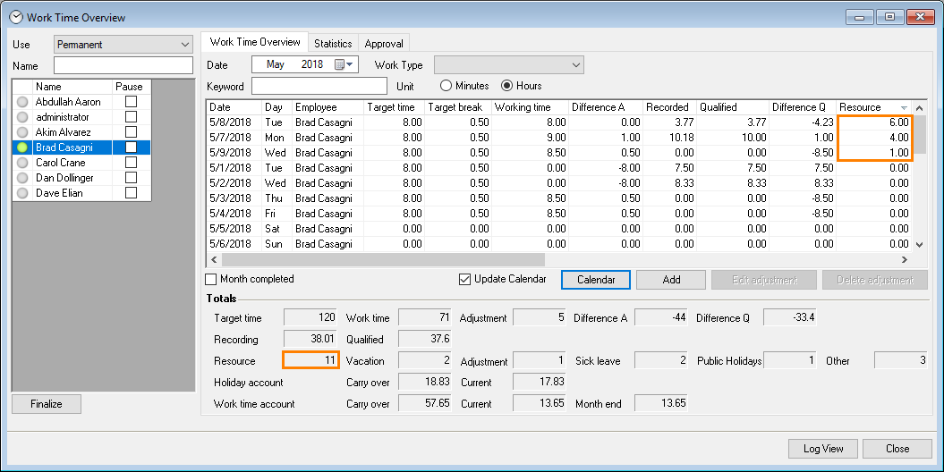Select the Minutes unit radio button
944x472 pixels.
[446, 86]
